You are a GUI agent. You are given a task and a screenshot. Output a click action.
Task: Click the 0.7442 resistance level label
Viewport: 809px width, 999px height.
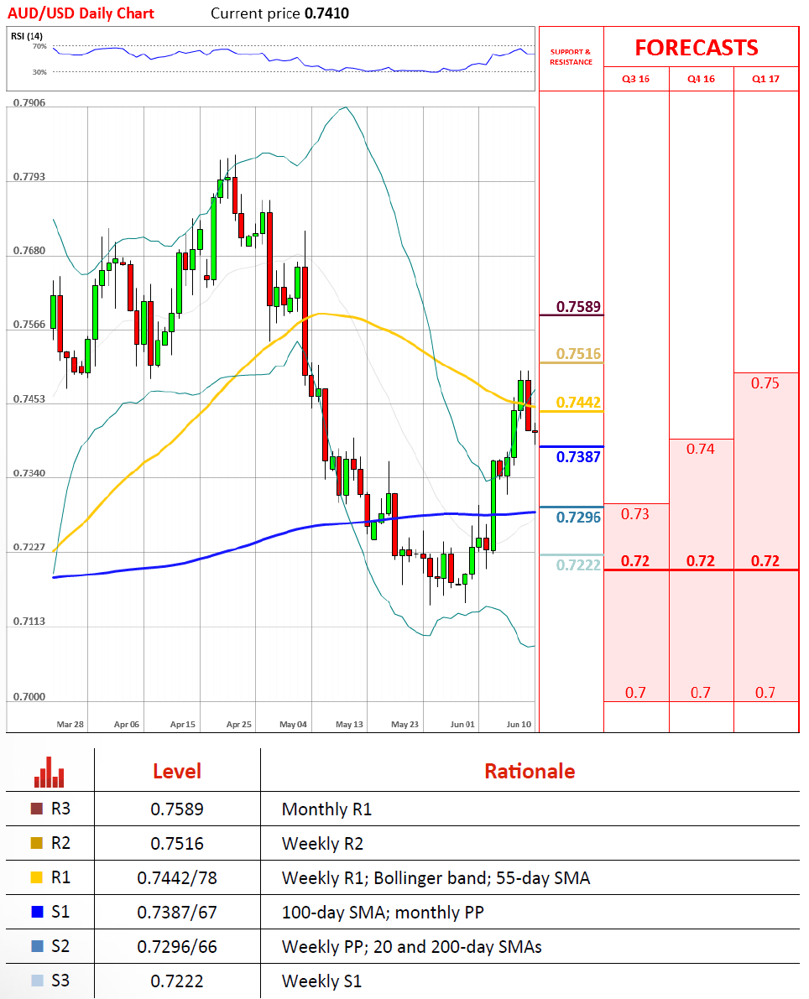point(578,402)
